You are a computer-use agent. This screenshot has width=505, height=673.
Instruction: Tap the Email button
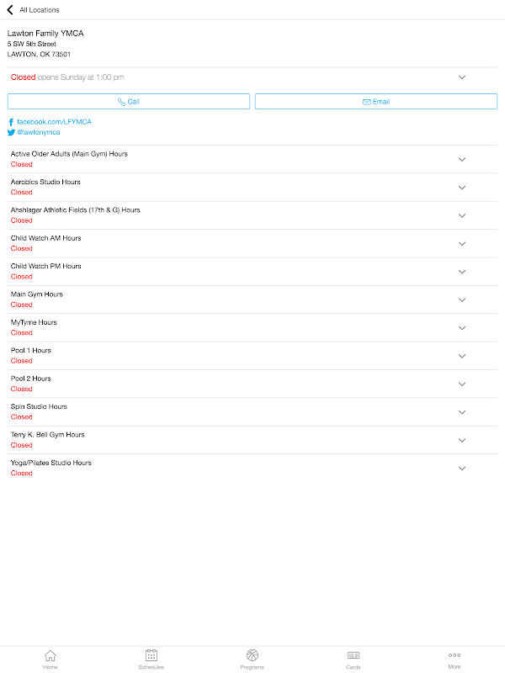point(376,102)
